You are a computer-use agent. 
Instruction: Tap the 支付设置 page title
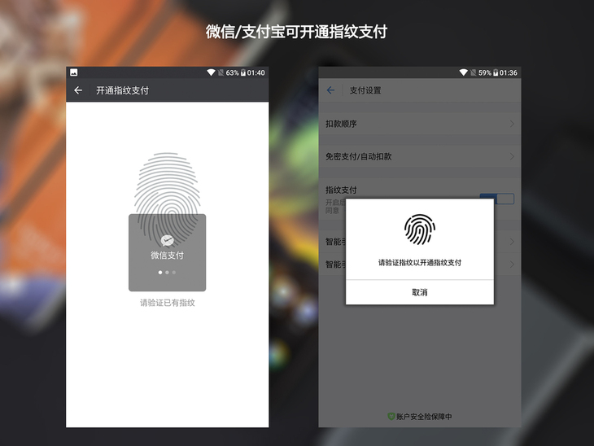click(365, 90)
